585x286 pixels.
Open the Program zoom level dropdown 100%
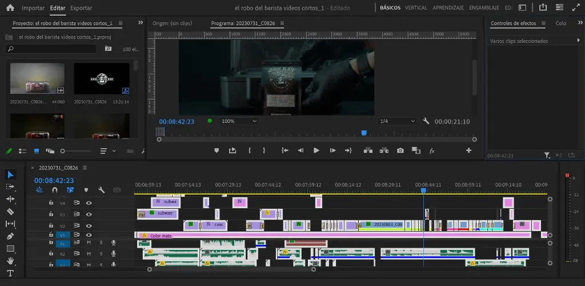pos(239,121)
